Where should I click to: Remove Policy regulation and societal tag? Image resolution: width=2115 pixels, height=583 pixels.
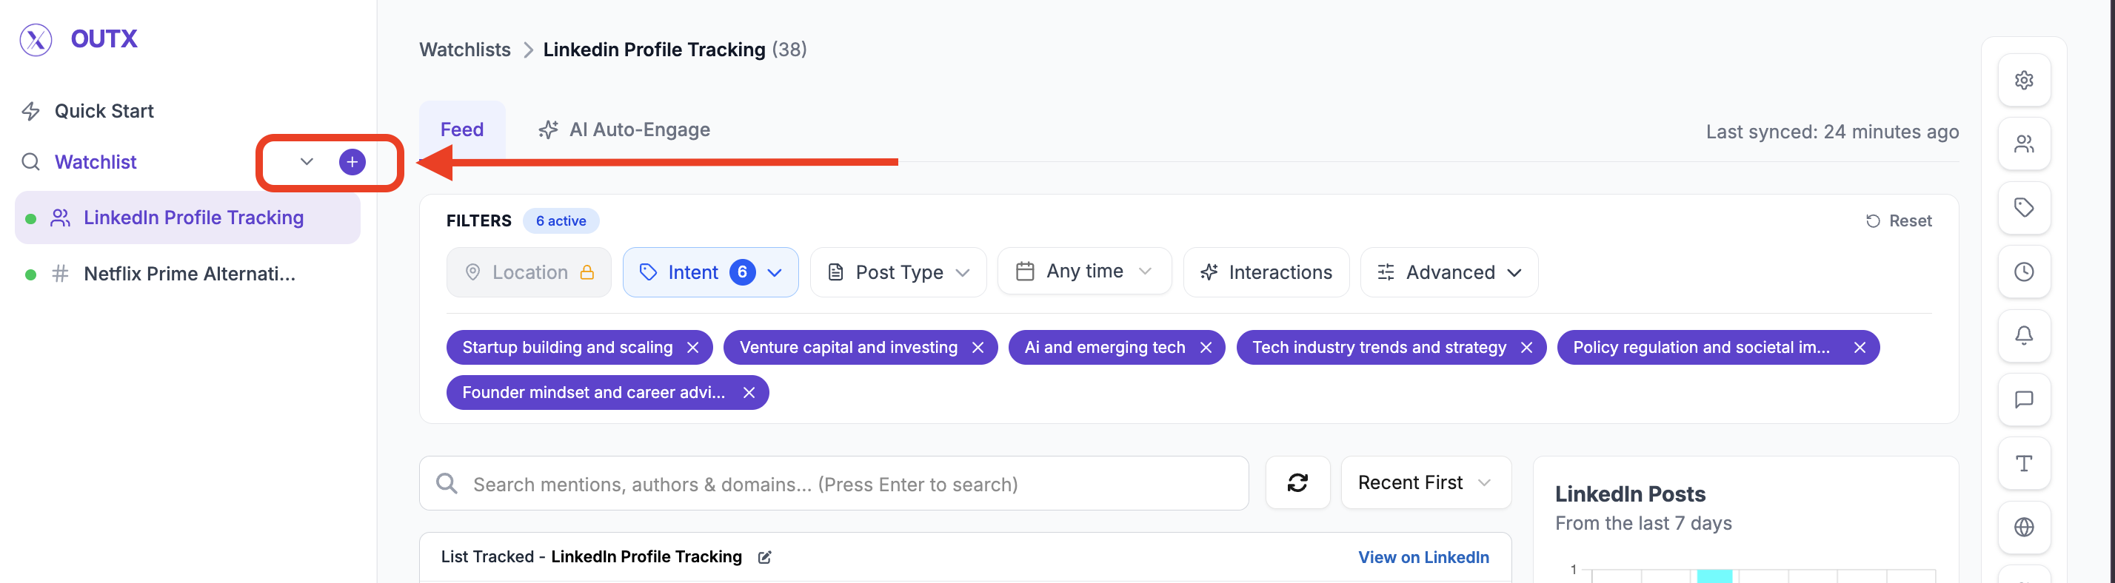(1860, 348)
